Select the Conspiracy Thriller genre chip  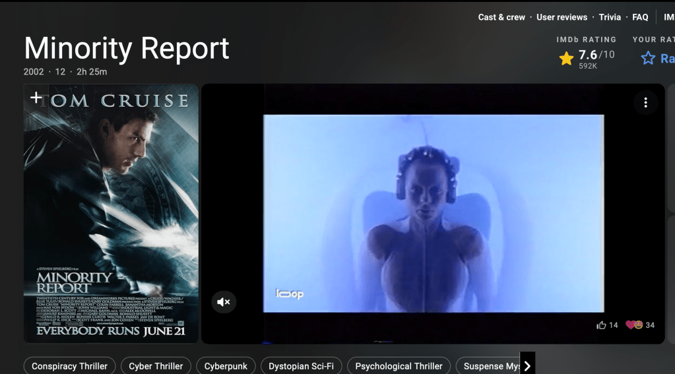coord(70,366)
